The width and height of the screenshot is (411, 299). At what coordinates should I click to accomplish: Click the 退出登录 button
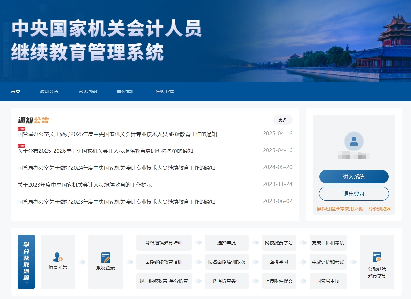[x=354, y=194]
